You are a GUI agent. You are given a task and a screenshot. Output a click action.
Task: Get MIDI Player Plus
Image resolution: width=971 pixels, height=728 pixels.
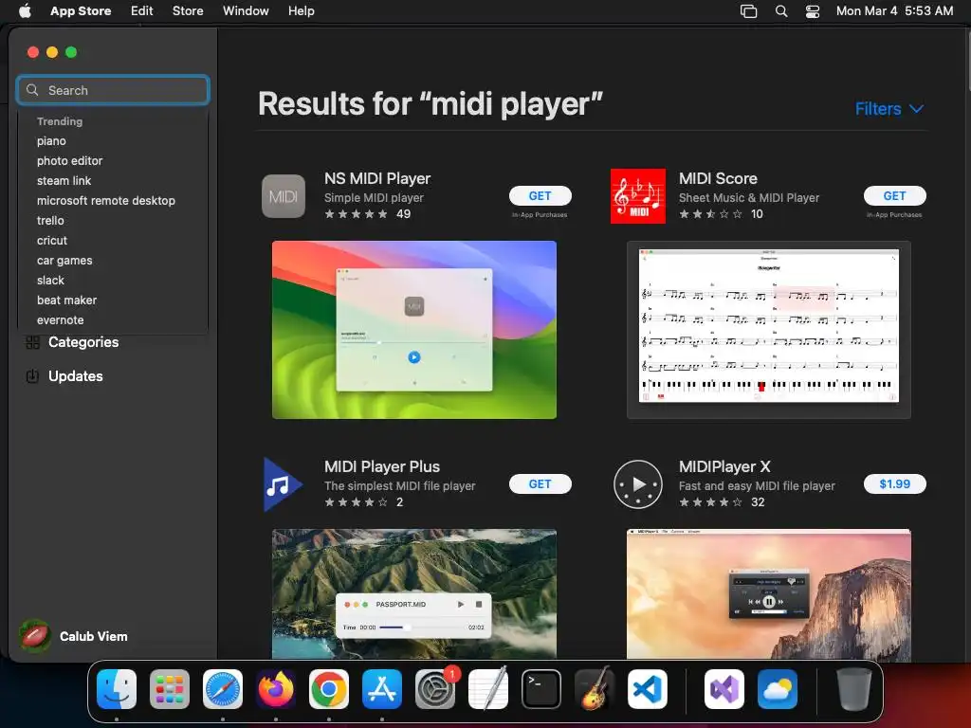[x=540, y=484]
